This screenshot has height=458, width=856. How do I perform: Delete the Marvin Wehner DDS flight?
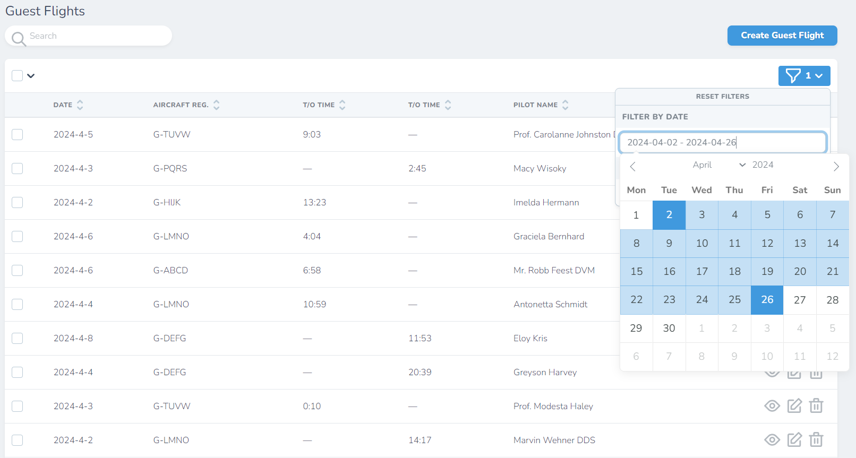pyautogui.click(x=816, y=440)
